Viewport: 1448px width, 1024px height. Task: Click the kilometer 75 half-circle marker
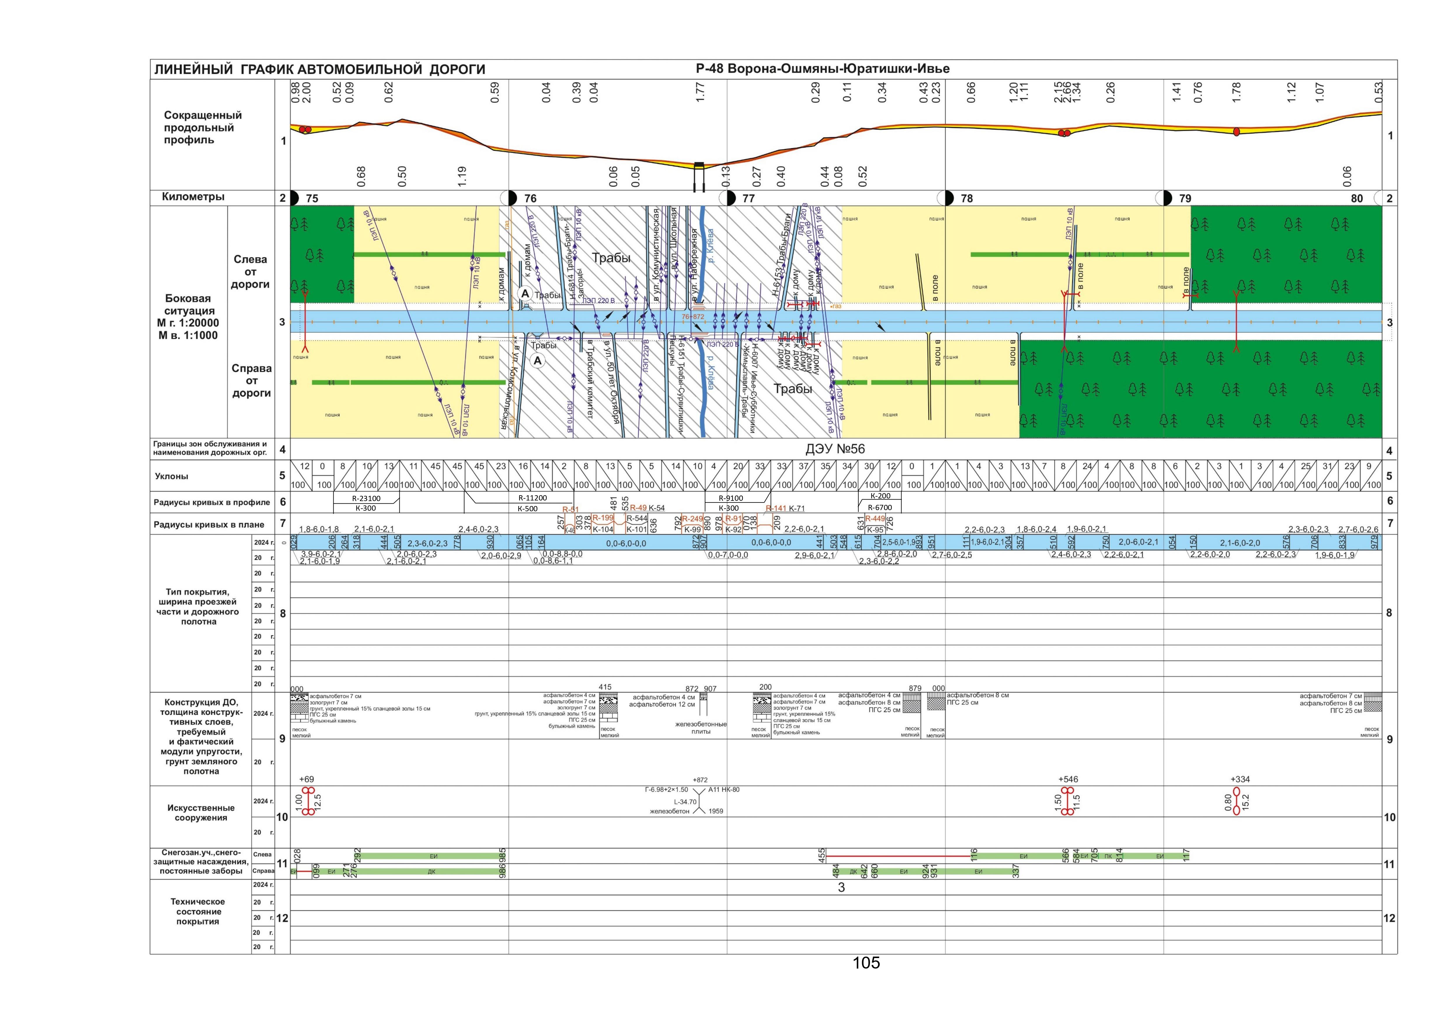(x=294, y=198)
